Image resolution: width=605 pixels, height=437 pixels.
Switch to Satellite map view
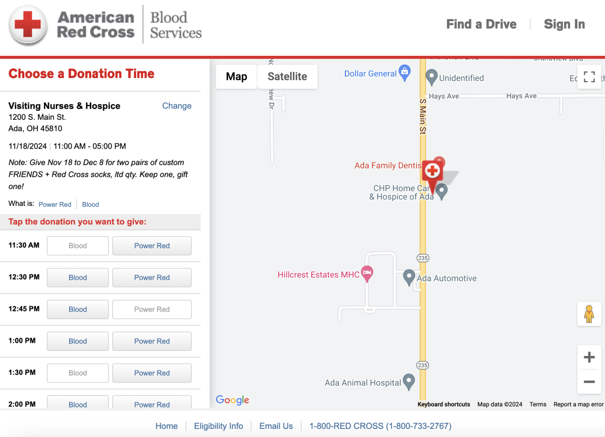point(287,77)
